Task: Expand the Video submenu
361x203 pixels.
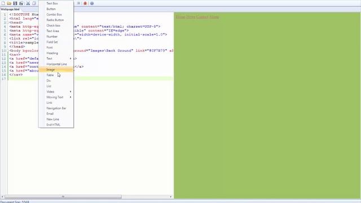Action: (56, 92)
